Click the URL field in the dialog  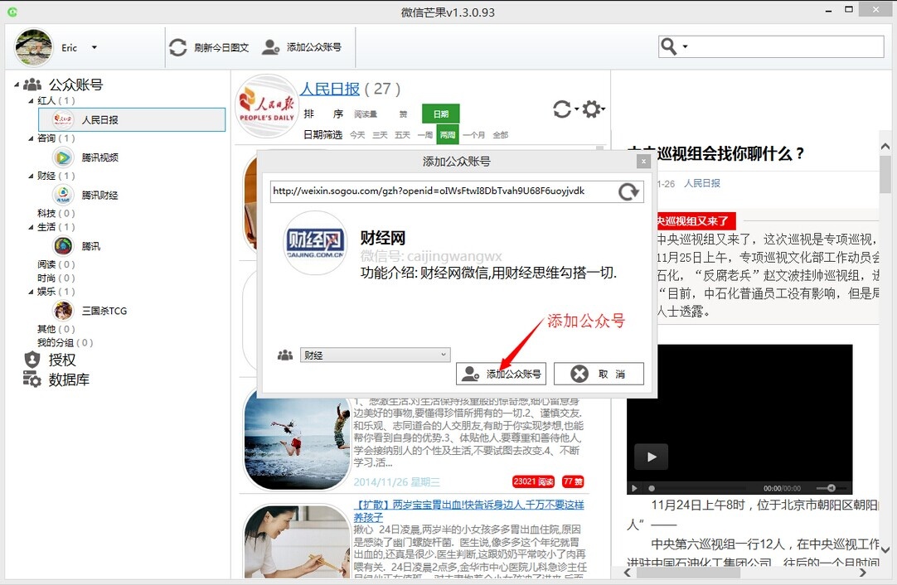click(443, 191)
